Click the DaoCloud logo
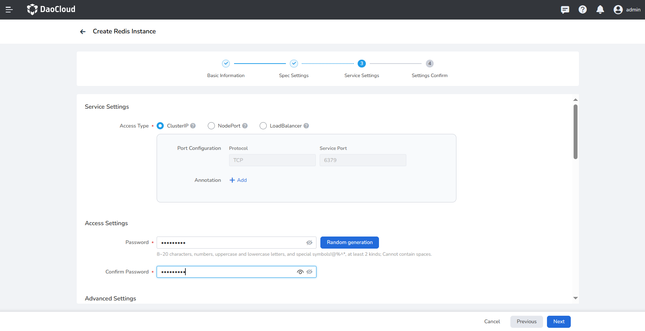The height and width of the screenshot is (331, 645). (x=51, y=9)
